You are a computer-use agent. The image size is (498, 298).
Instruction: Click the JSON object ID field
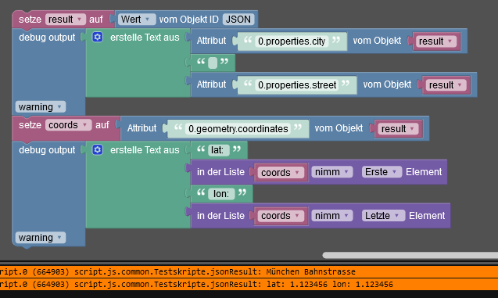pyautogui.click(x=238, y=20)
